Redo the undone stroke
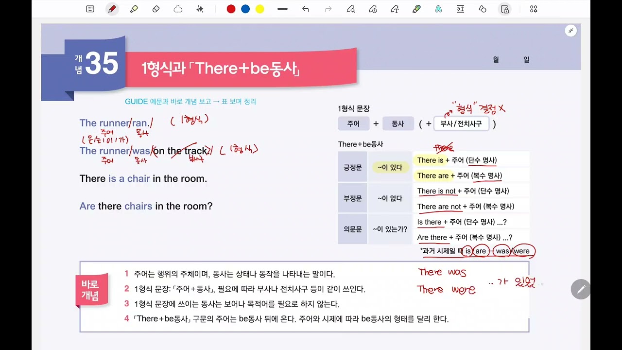Viewport: 622px width, 350px height. tap(328, 9)
